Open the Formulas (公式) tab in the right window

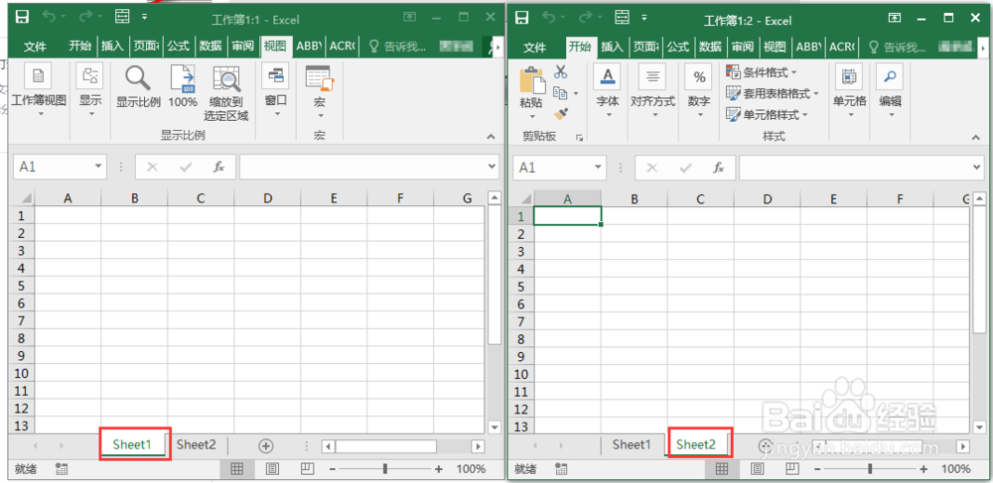pos(677,47)
